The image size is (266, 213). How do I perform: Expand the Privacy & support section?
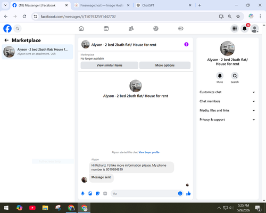point(227,120)
